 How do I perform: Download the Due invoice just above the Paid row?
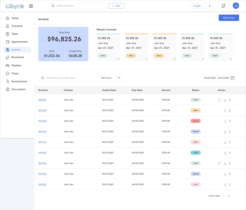coord(225,142)
